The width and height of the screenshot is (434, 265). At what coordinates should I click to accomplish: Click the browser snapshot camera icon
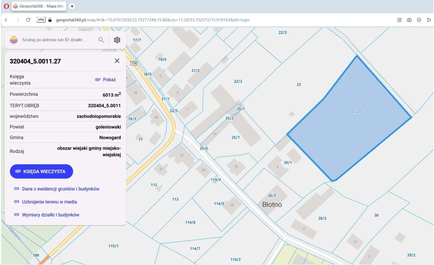click(x=409, y=20)
